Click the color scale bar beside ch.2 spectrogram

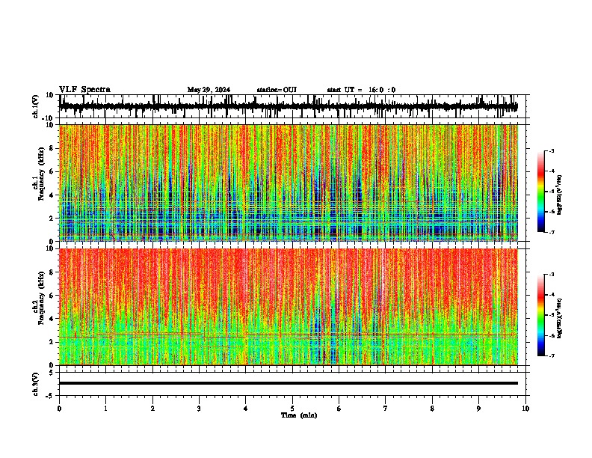(540, 315)
